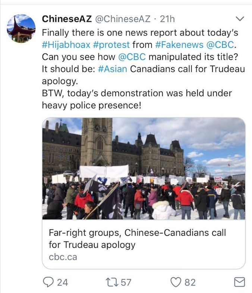Share tweet via envelope message icon
Viewport: 252px width, 293px height.
(239, 282)
